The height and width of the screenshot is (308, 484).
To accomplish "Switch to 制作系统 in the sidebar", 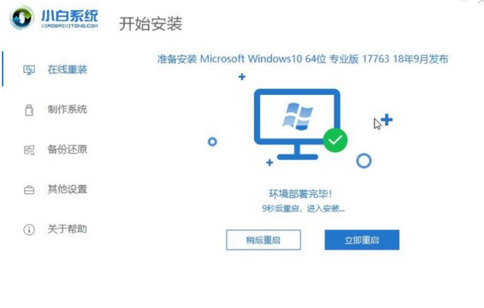I will click(x=56, y=109).
